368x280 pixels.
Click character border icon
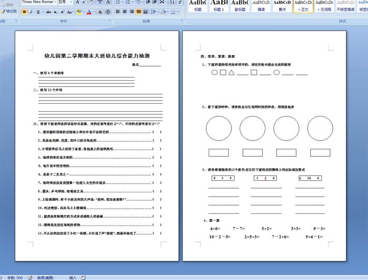(x=108, y=2)
